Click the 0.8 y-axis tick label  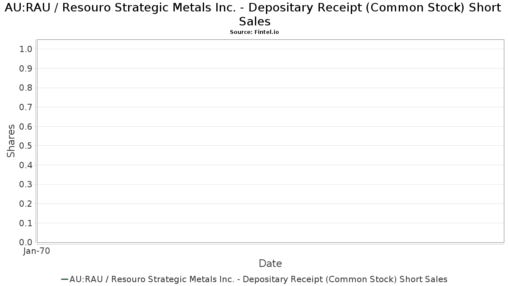[26, 88]
